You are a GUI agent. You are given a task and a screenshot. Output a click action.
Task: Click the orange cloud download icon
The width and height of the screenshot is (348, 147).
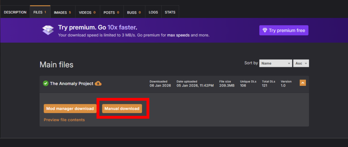click(x=98, y=84)
